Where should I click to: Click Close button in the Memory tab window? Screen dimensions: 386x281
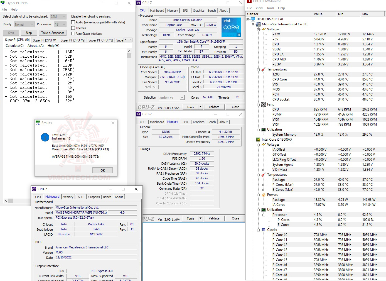235,218
